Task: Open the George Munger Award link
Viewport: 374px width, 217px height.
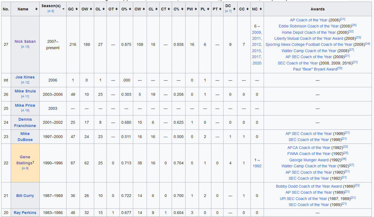Action: pyautogui.click(x=309, y=160)
